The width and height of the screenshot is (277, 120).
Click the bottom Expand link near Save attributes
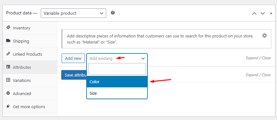click(x=252, y=75)
